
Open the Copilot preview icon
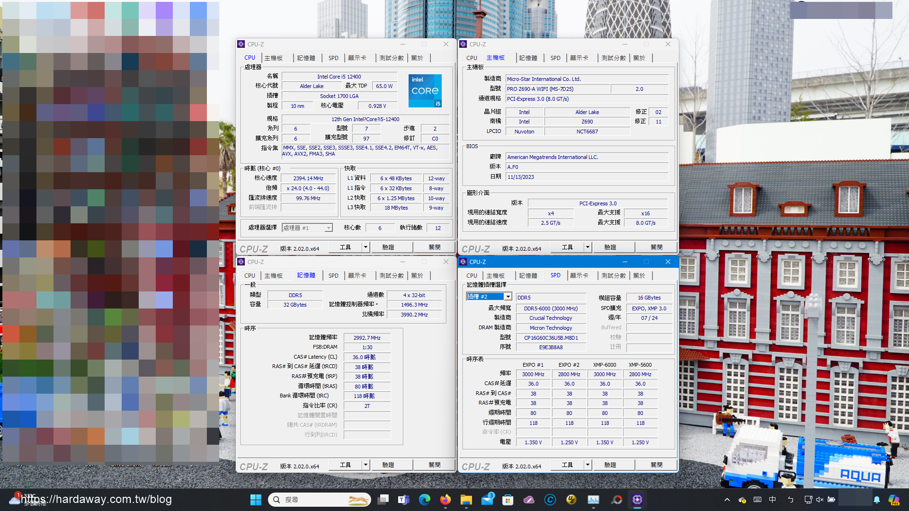[894, 500]
